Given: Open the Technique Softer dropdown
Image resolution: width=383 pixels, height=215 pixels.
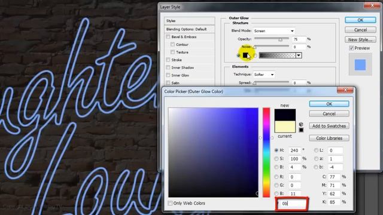Looking at the screenshot, I should [264, 75].
